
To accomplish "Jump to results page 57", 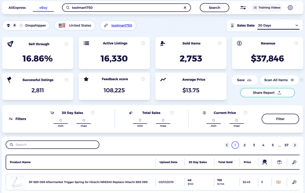I will point(287,145).
